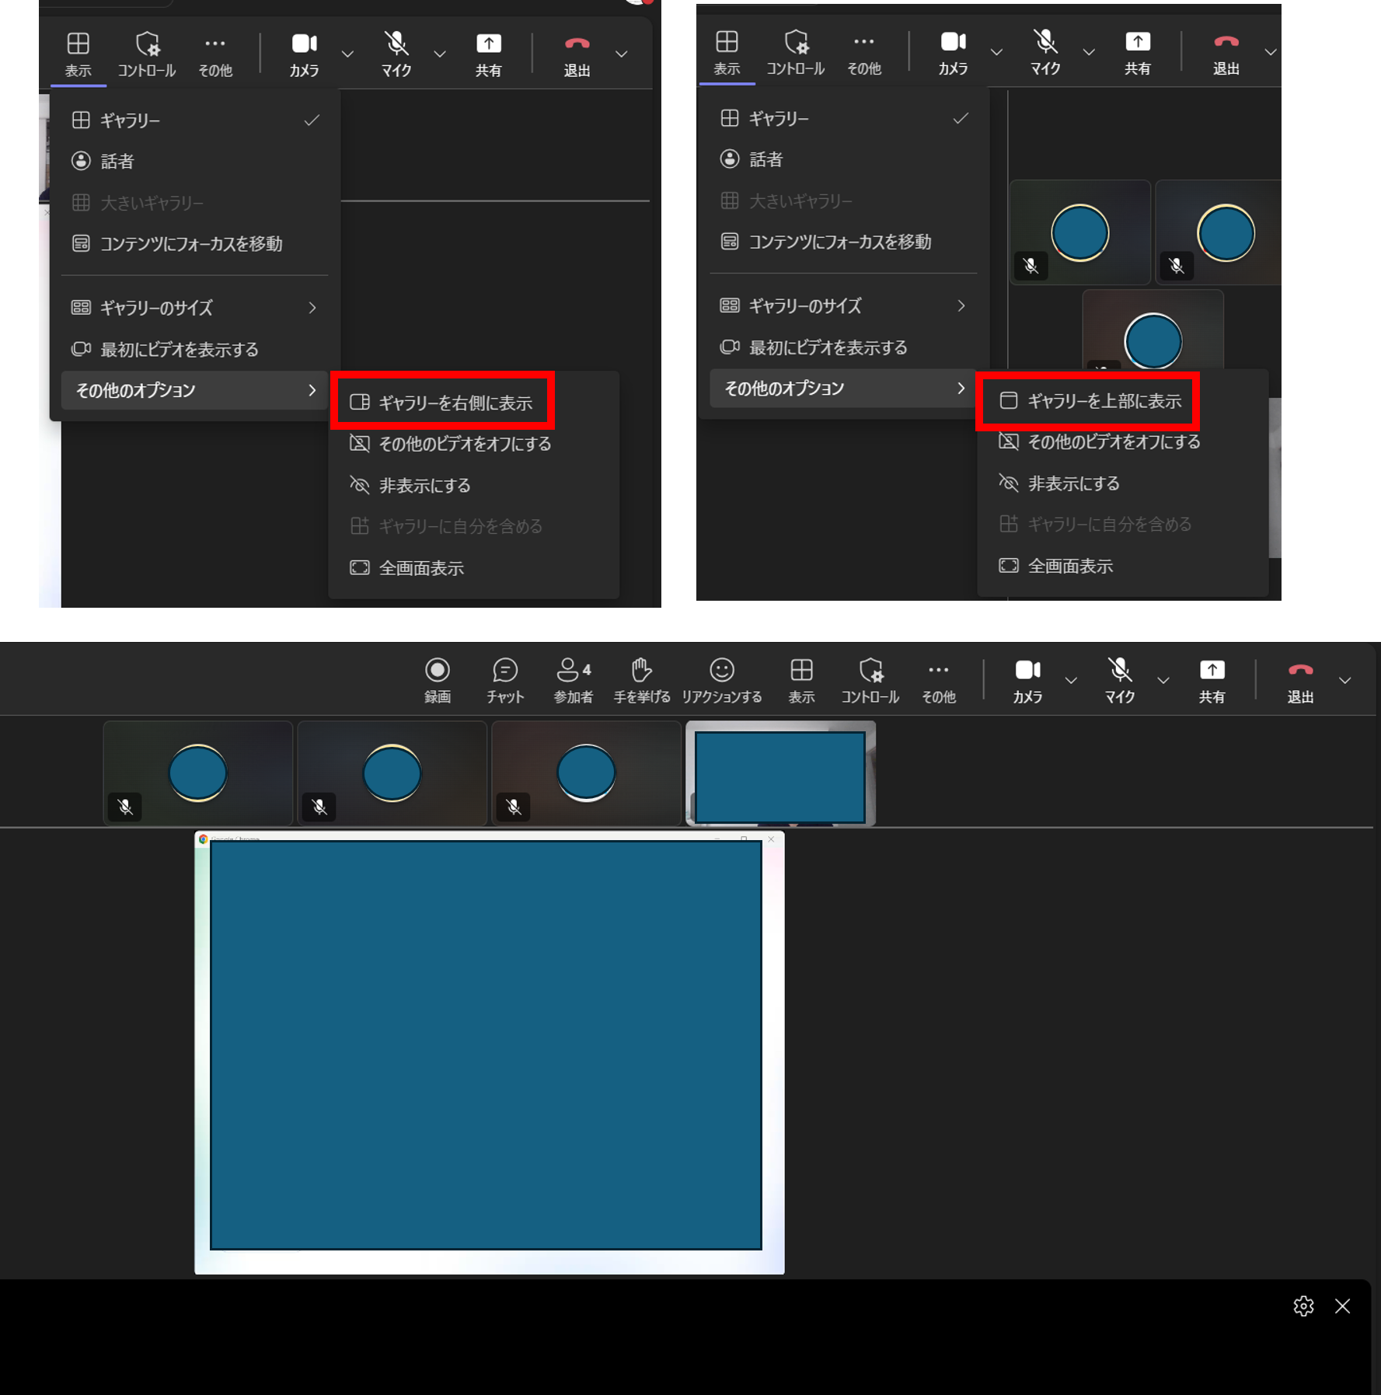The width and height of the screenshot is (1381, 1395).
Task: Select the self video tile in gallery strip
Action: coord(781,773)
